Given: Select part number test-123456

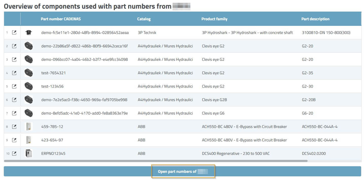Looking at the screenshot, I should 52,86.
